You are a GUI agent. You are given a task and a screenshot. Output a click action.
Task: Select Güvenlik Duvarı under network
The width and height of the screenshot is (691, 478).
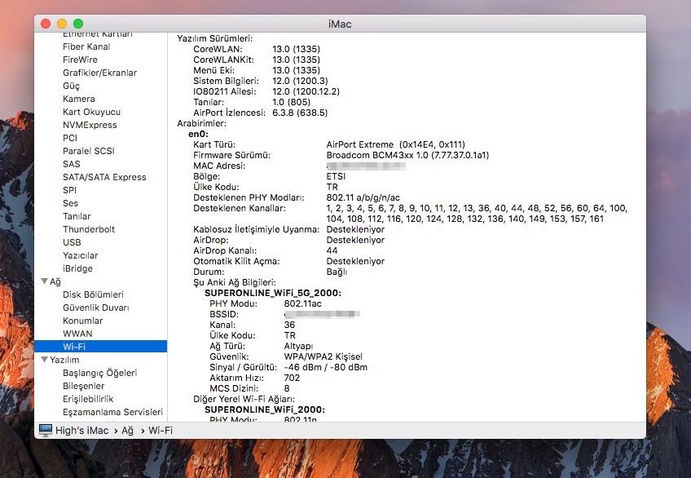coord(95,308)
